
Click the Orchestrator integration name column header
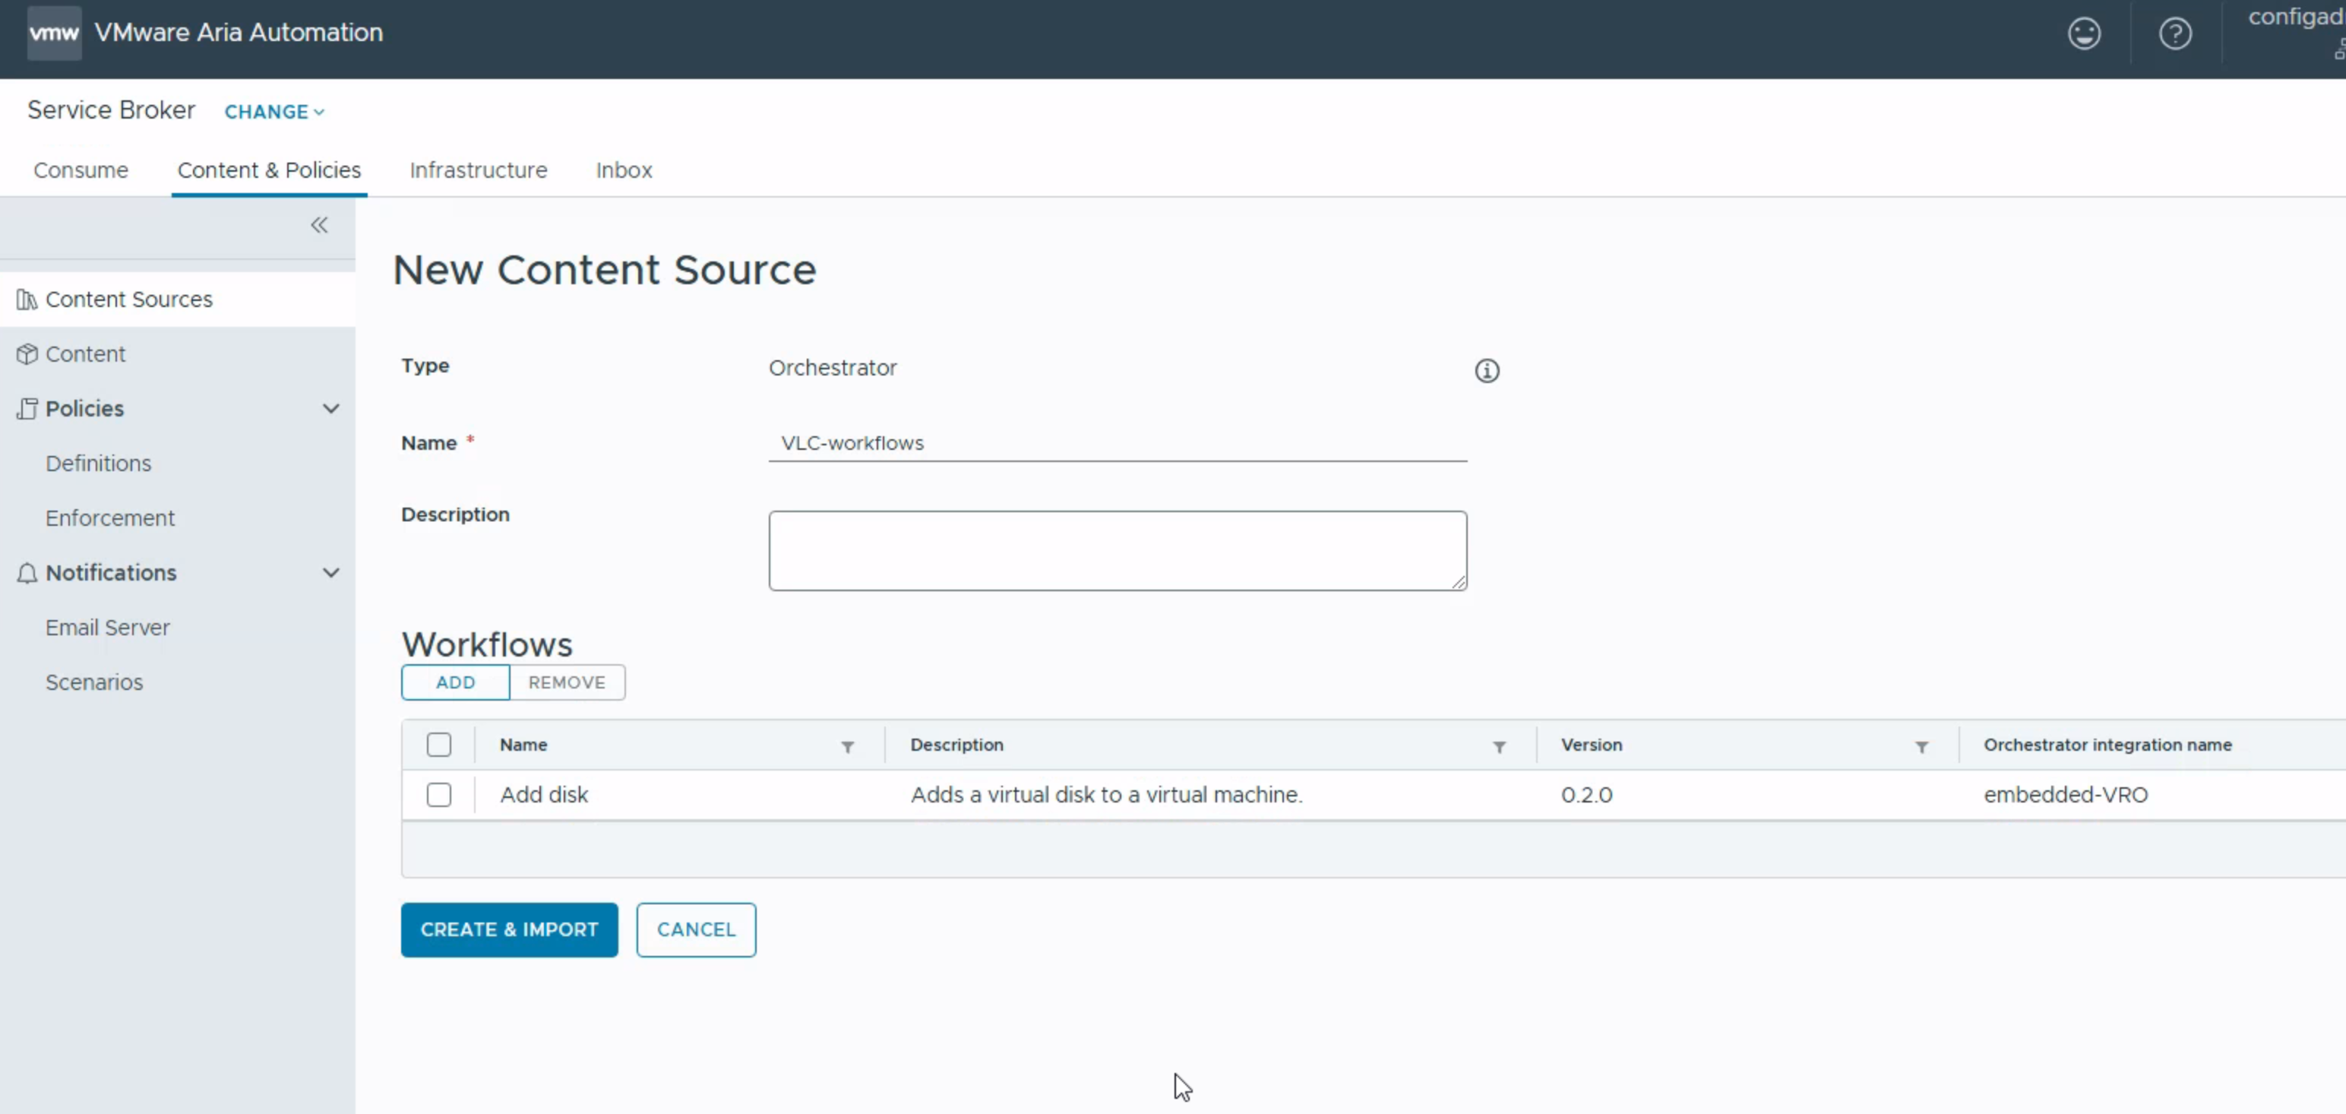pyautogui.click(x=2107, y=745)
